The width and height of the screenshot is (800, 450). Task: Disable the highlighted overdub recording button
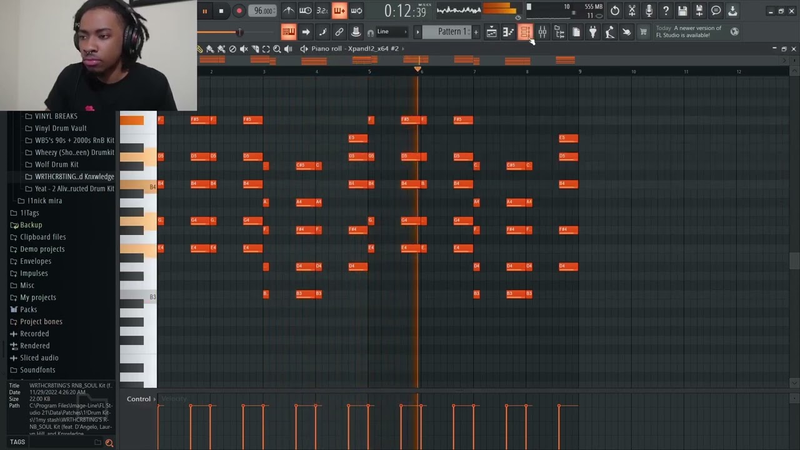tap(339, 10)
